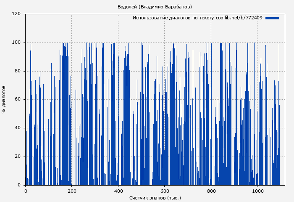Click the y-axis zero tick label
This screenshot has height=202, width=294.
(x=19, y=185)
